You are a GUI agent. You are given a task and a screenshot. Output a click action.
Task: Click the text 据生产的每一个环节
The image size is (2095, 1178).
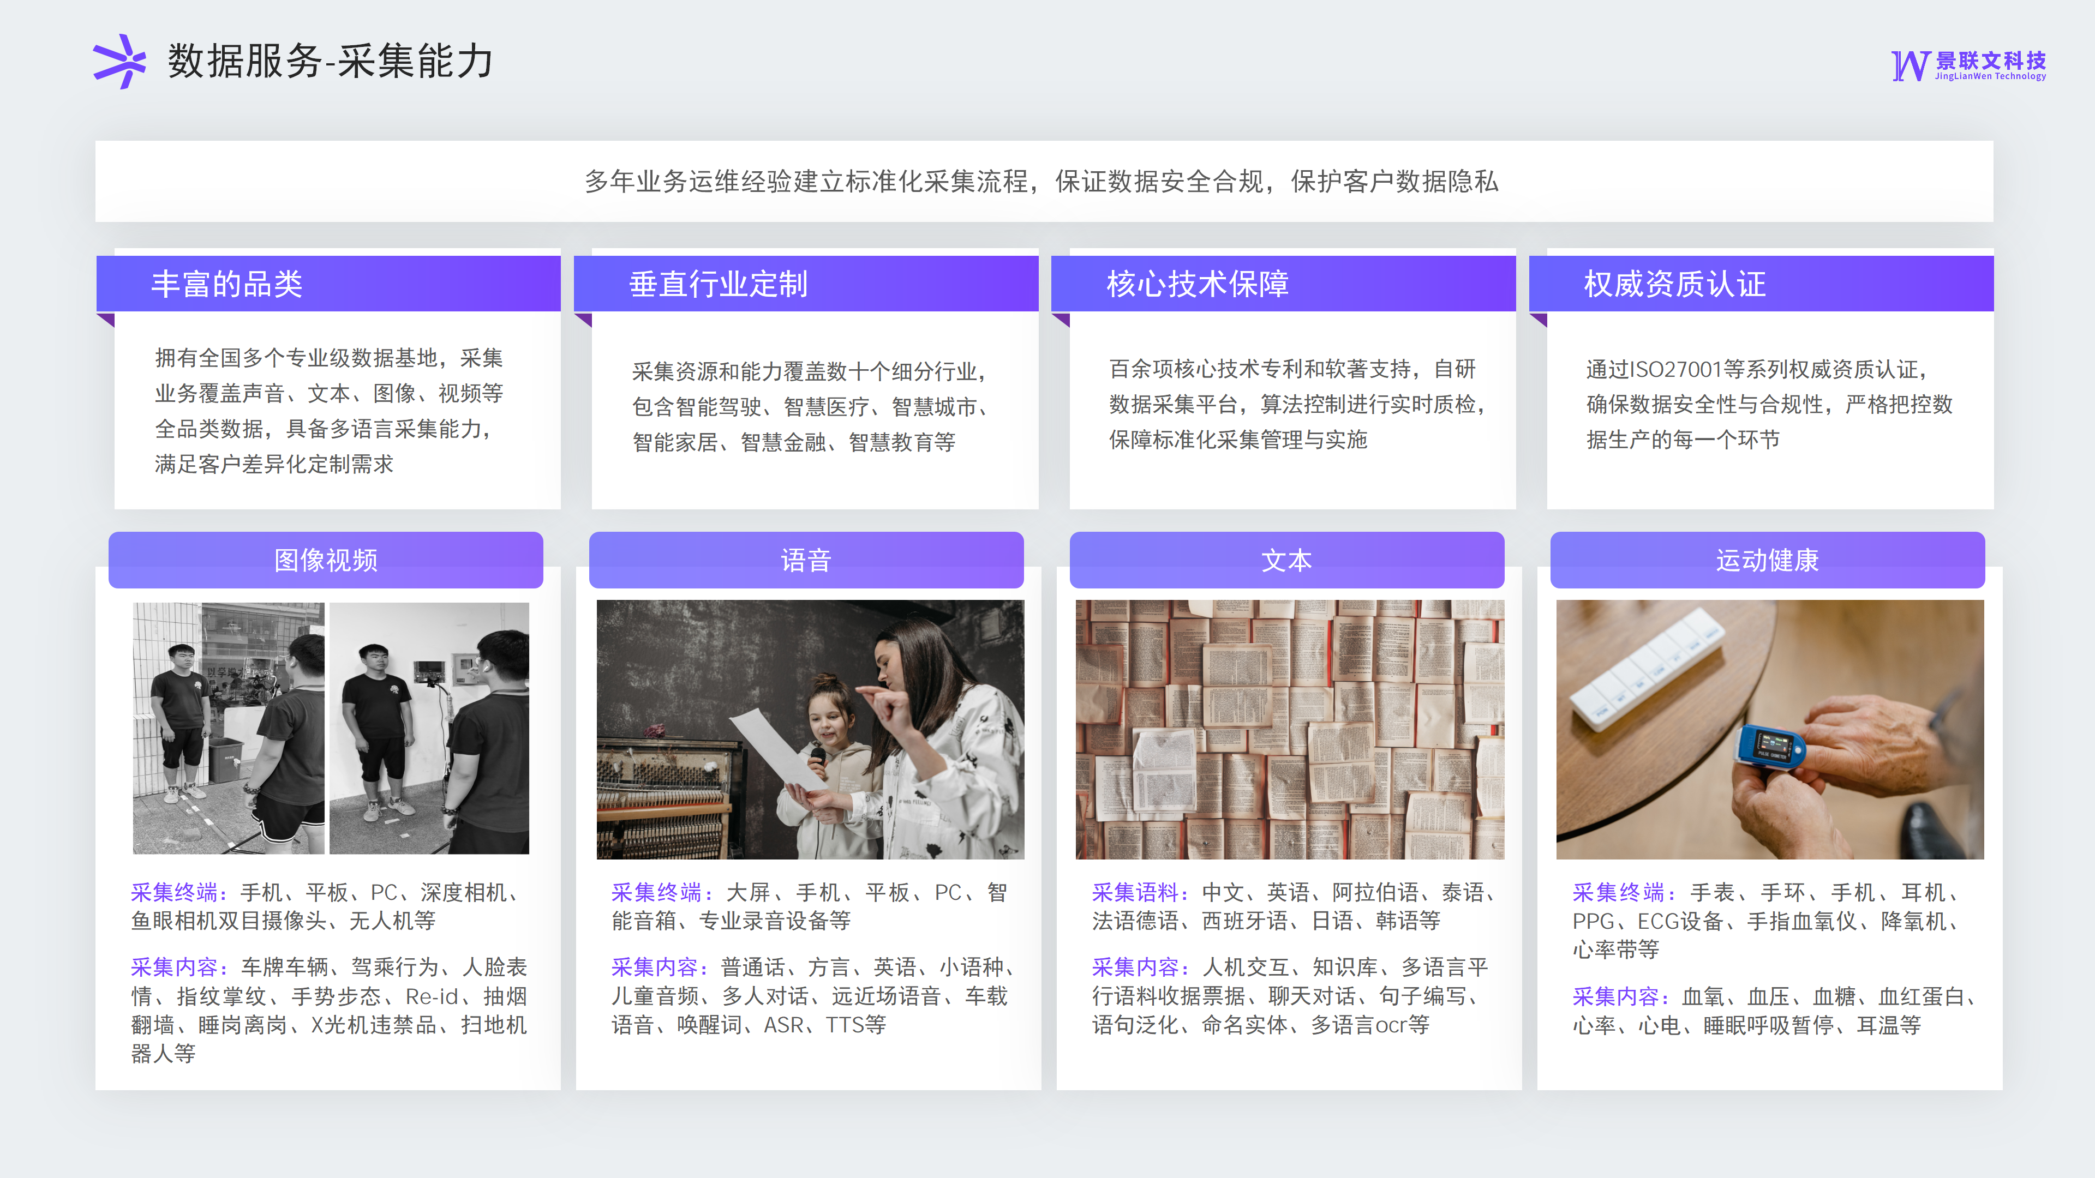click(x=1683, y=440)
